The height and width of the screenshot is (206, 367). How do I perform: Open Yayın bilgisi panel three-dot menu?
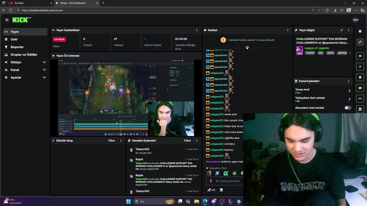(349, 30)
